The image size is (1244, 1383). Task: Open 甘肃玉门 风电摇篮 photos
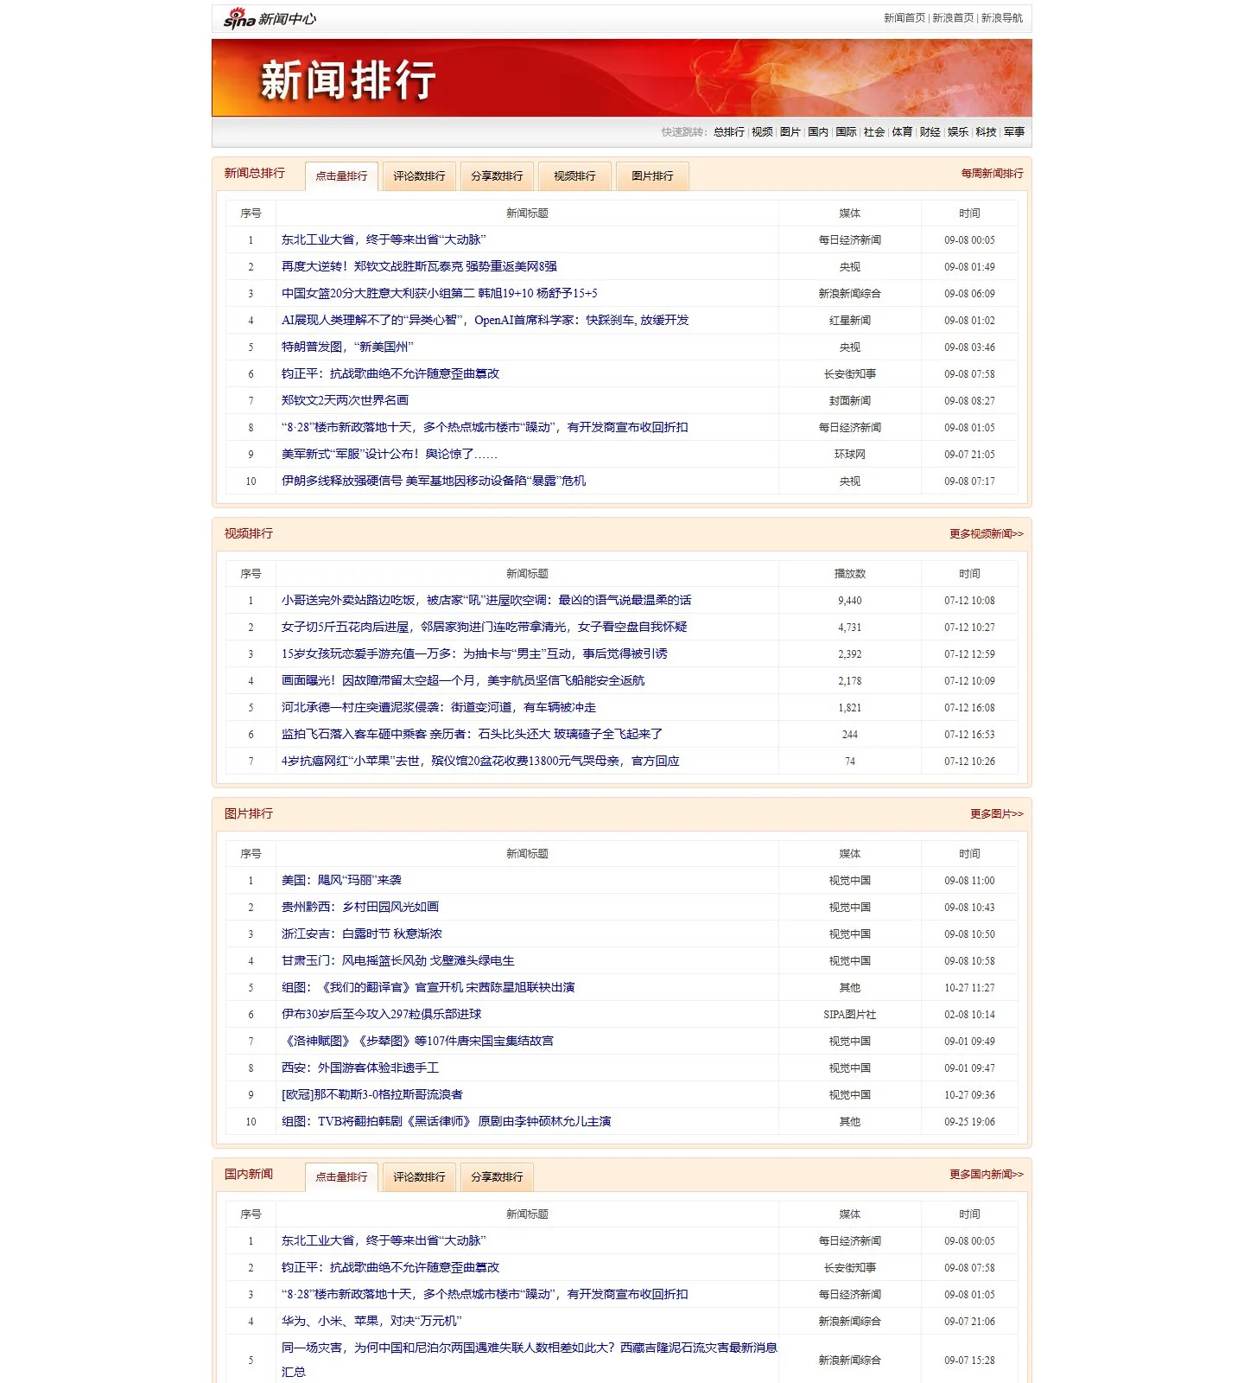pos(398,960)
